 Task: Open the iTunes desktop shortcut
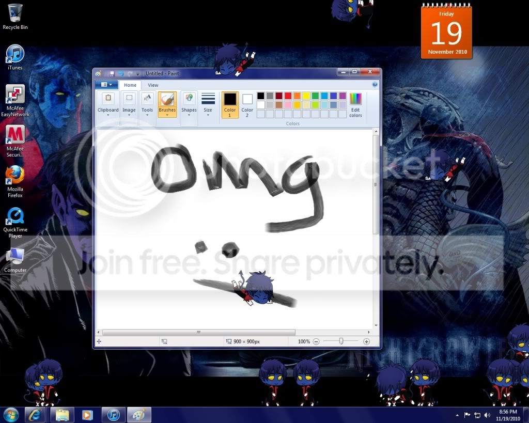[x=15, y=57]
